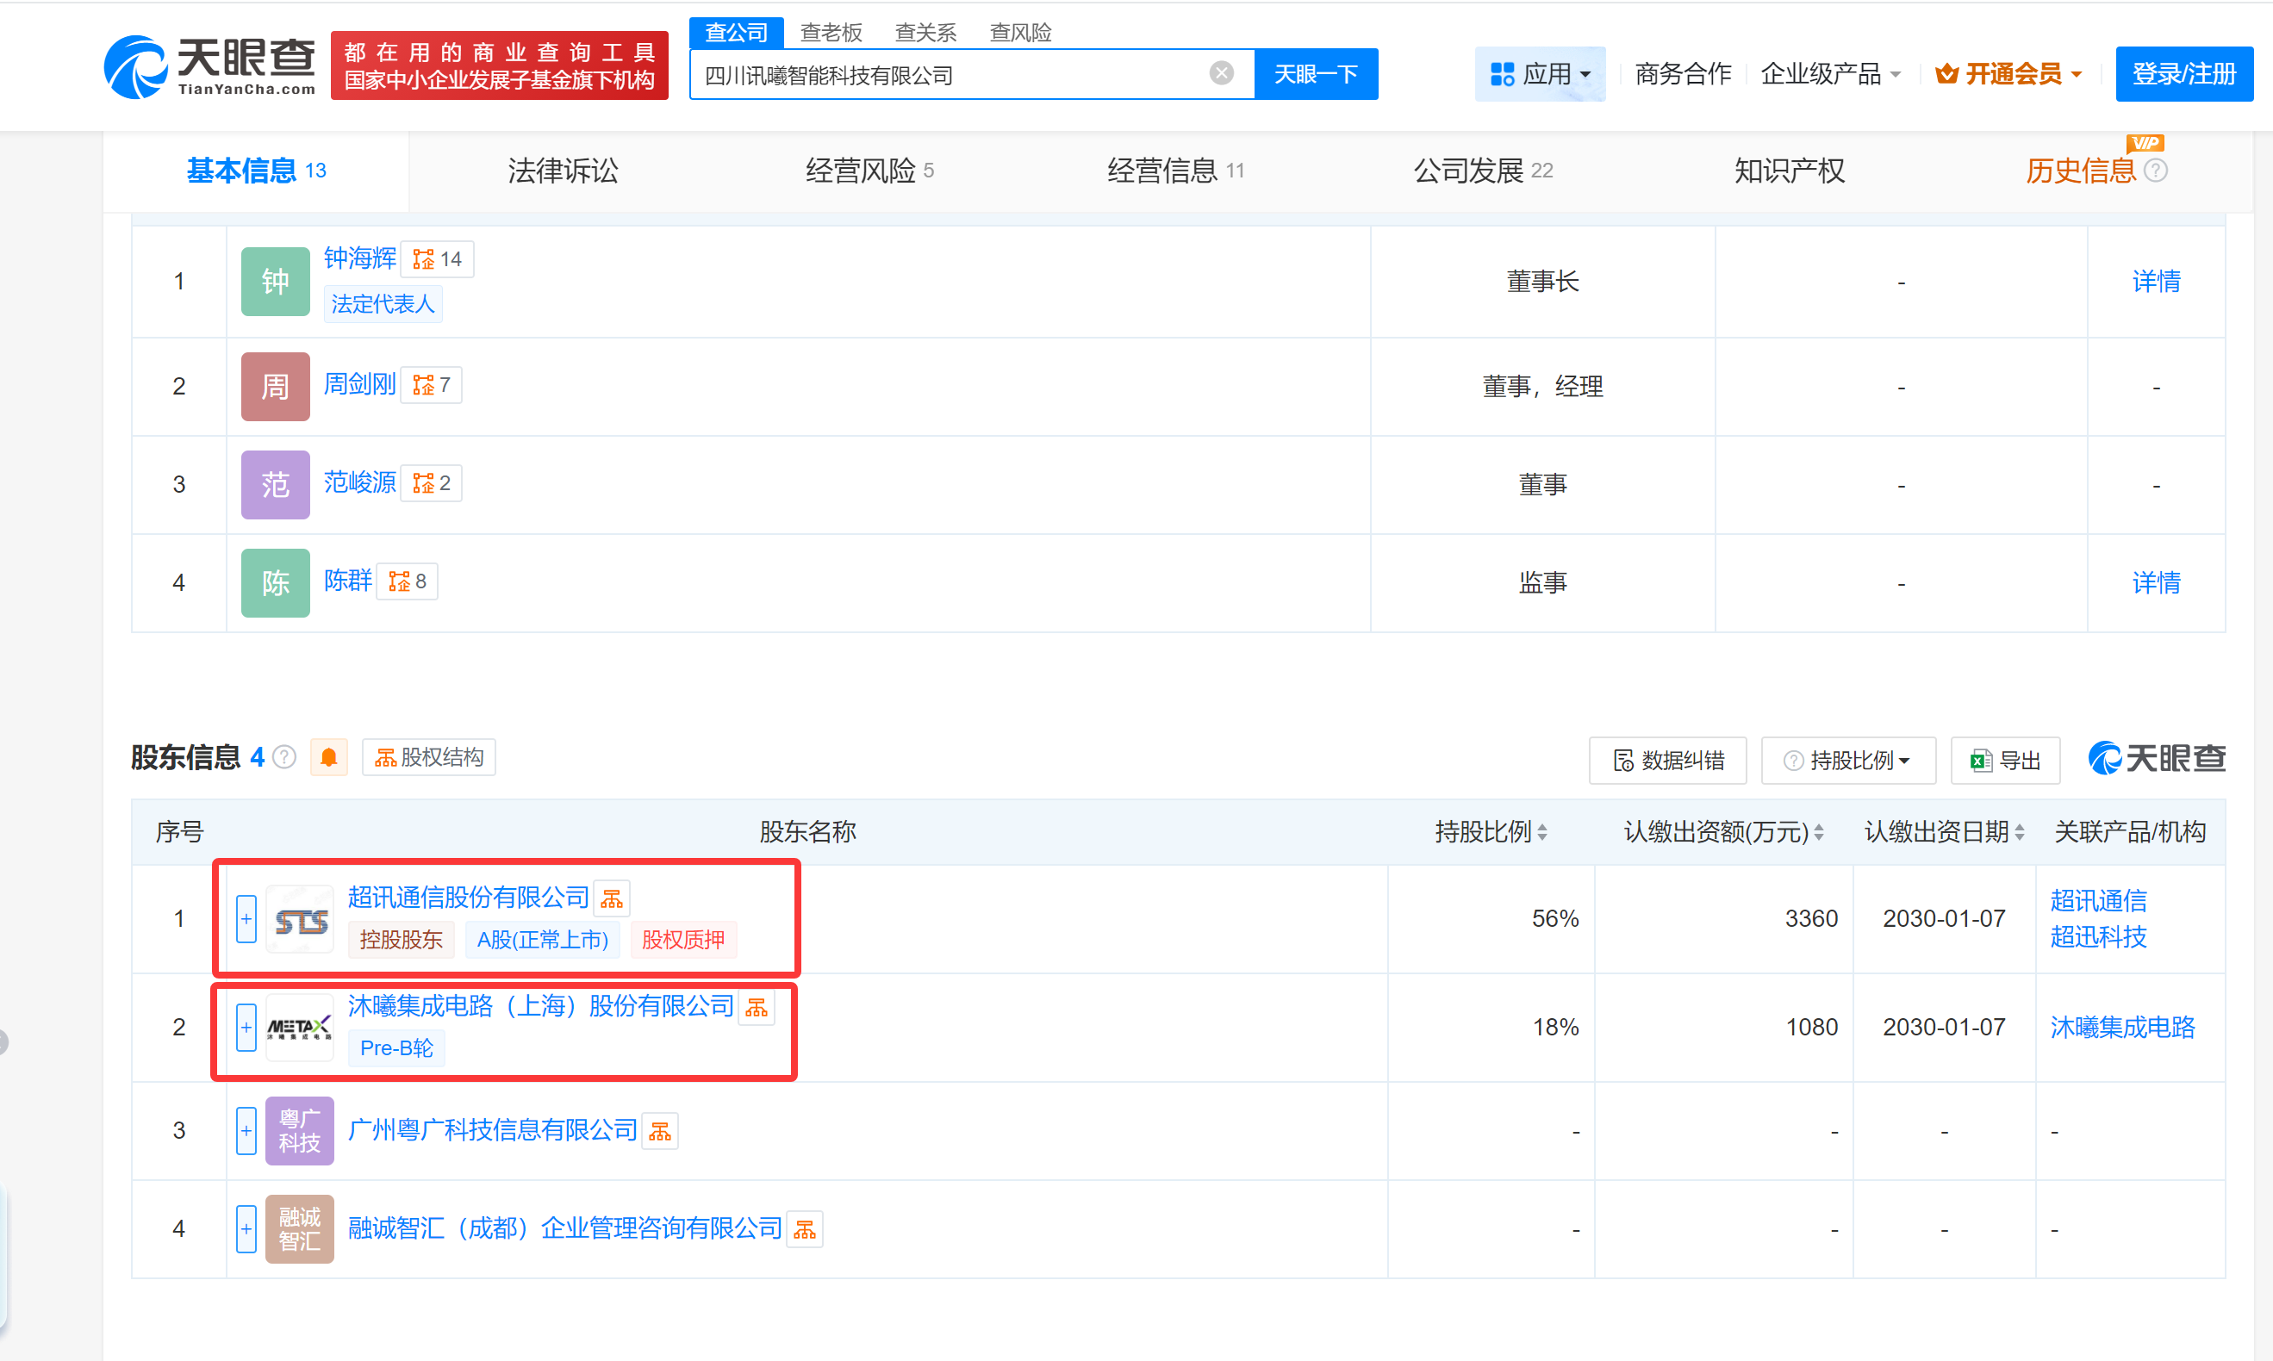
Task: Open the 开通会员 dropdown
Action: pos(2008,74)
